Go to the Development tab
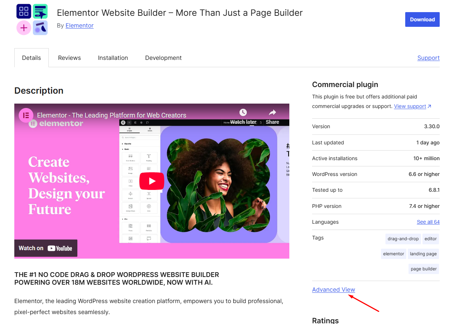The width and height of the screenshot is (476, 324). tap(164, 58)
